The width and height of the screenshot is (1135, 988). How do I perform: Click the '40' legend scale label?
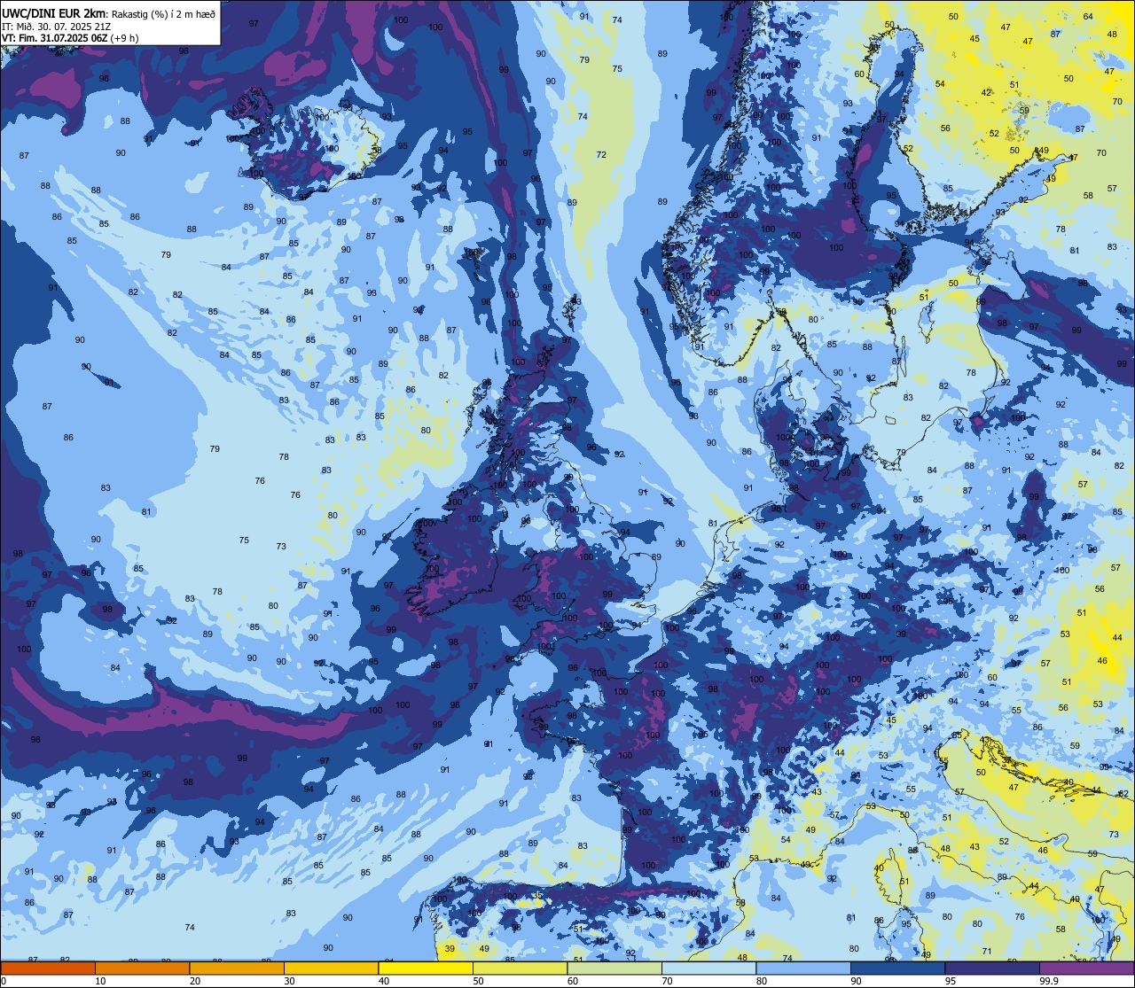coord(384,981)
